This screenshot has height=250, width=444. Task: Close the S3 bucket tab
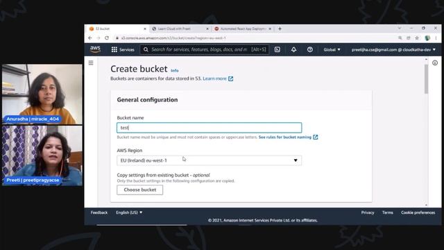(x=145, y=28)
